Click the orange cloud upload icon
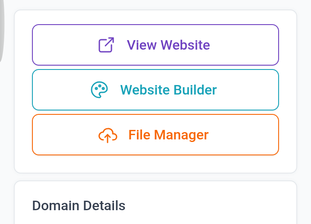Screen dimensions: 311x224 [x=108, y=135]
